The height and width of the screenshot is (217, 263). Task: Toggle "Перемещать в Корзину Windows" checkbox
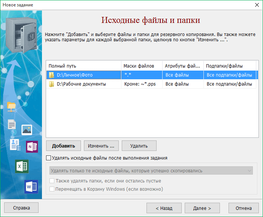point(52,189)
